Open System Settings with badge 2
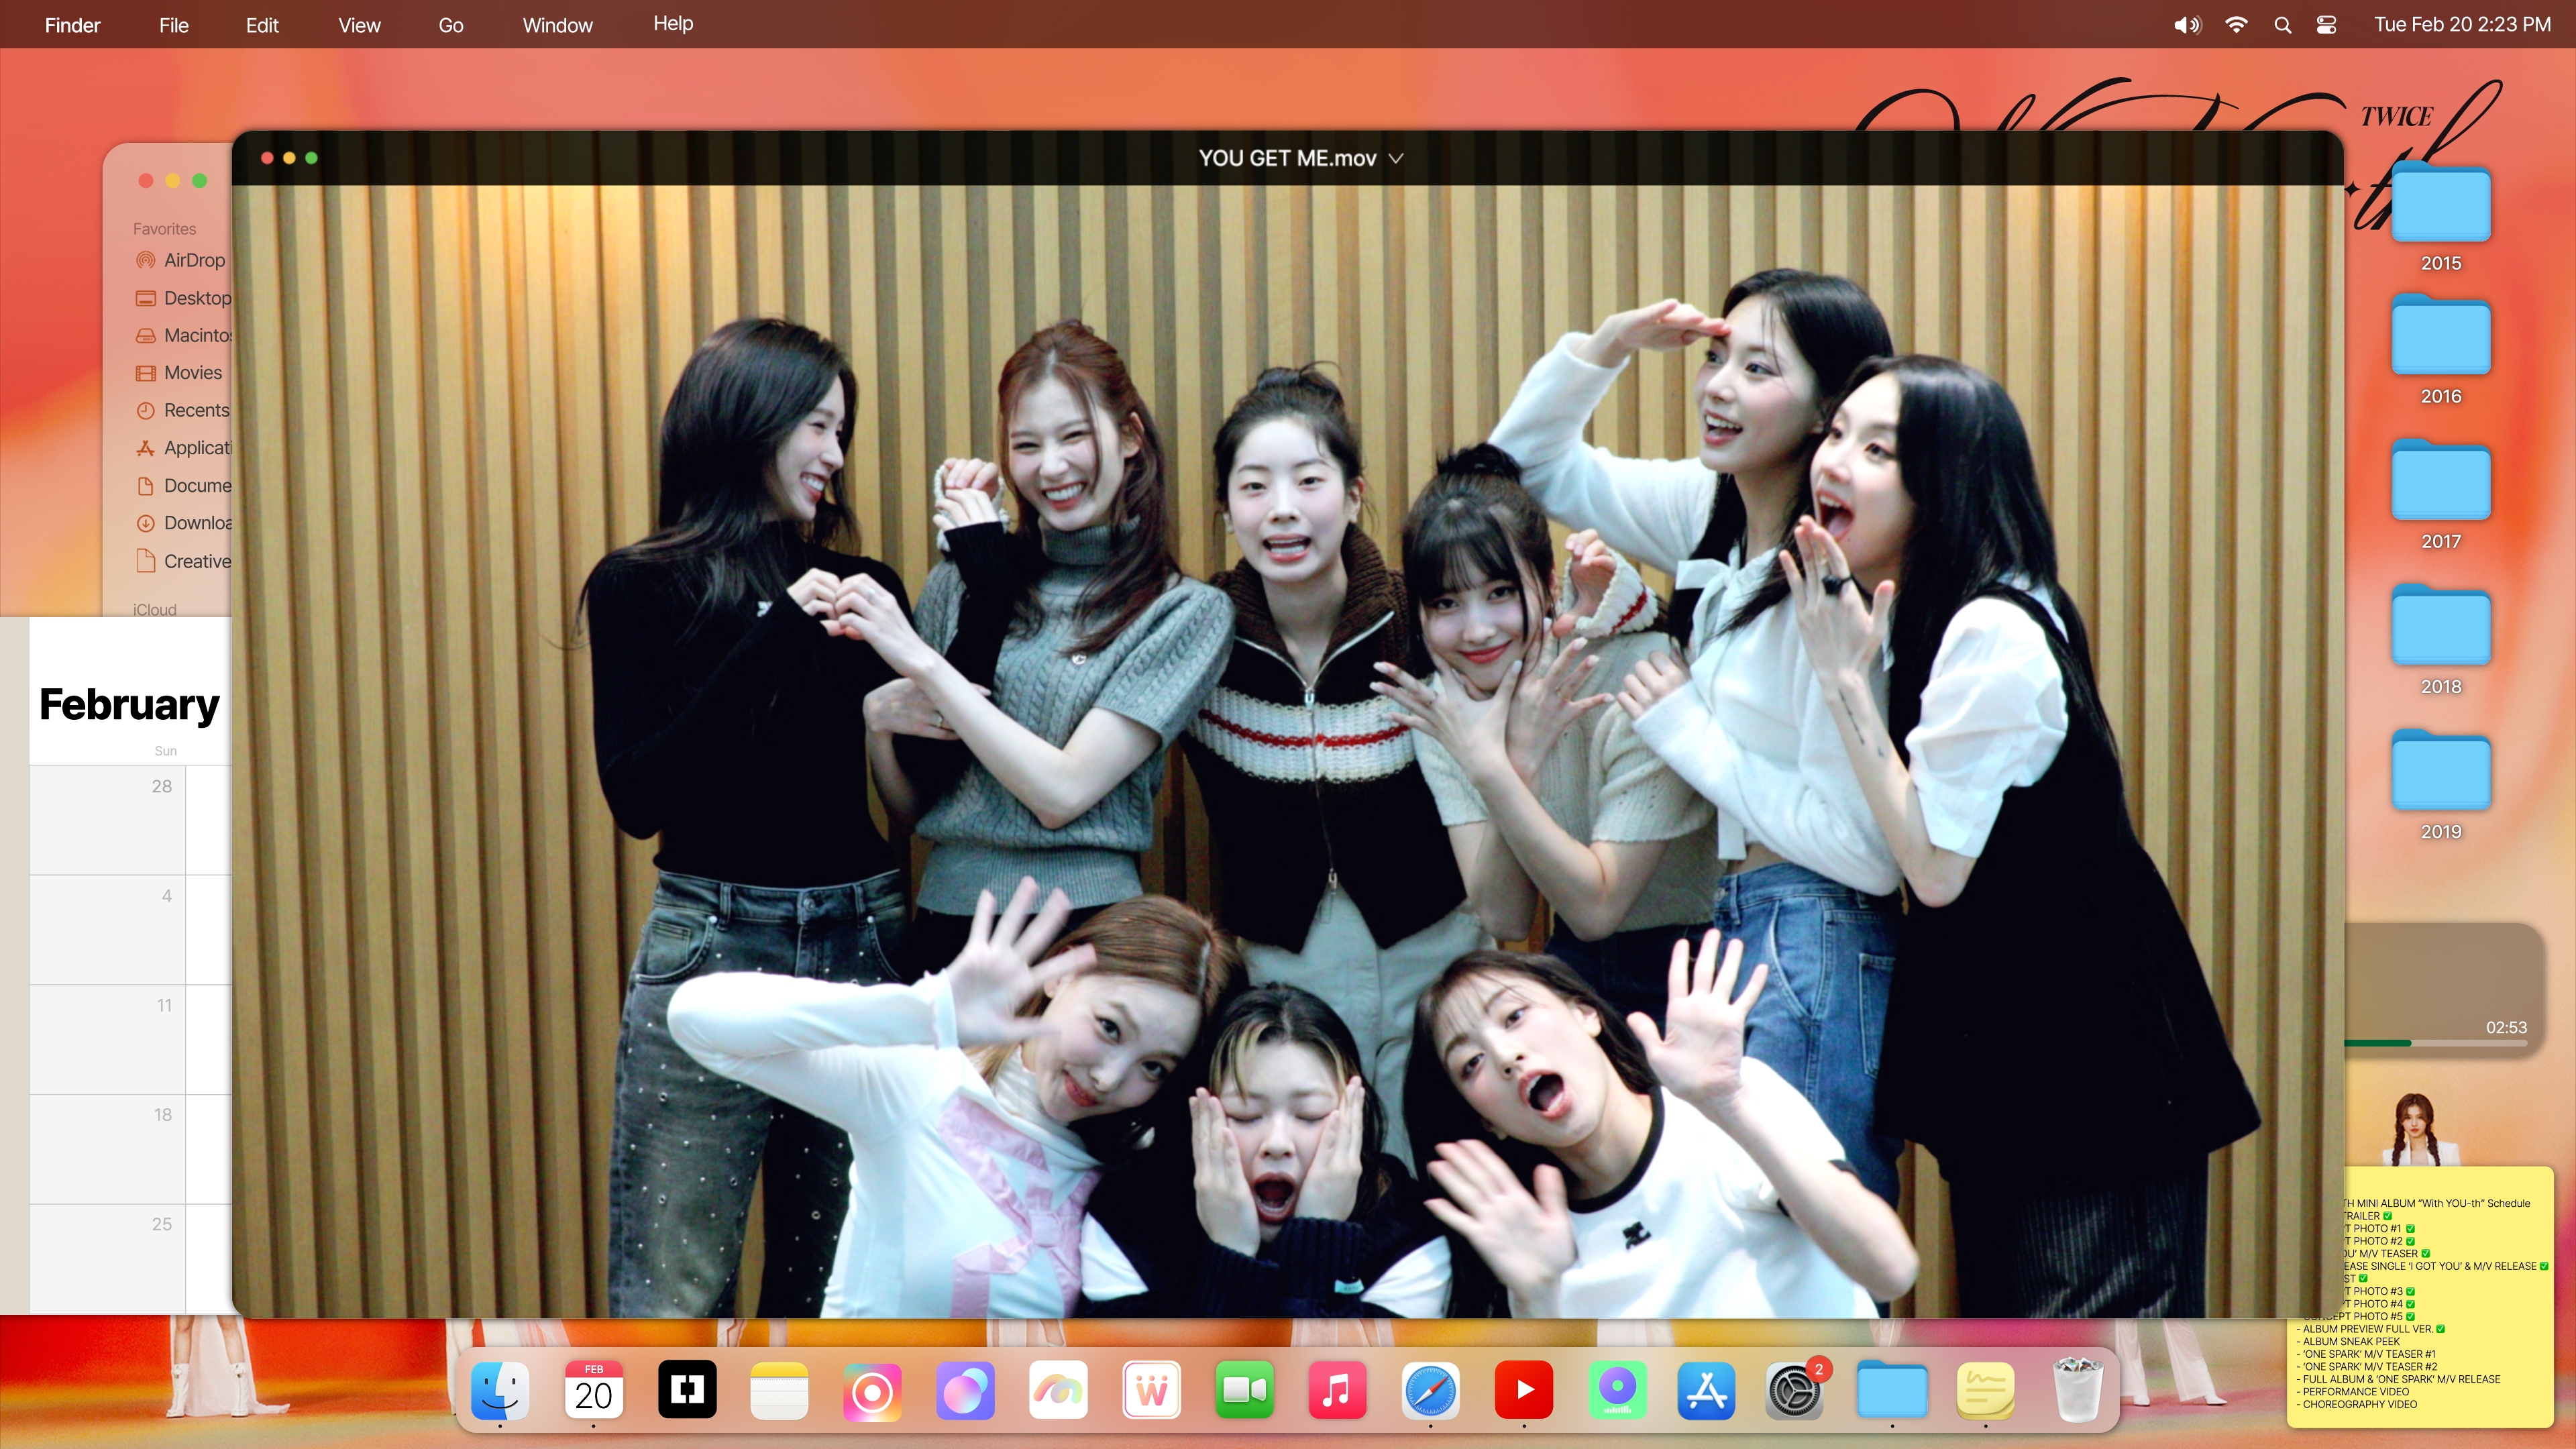 point(1794,1390)
